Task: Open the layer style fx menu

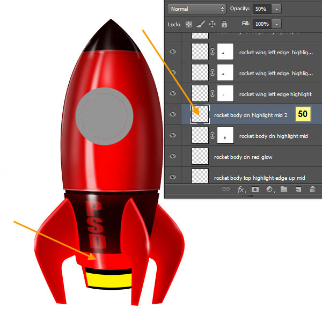Action: [240, 189]
